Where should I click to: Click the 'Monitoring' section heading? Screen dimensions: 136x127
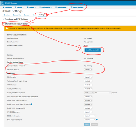(x=11, y=73)
